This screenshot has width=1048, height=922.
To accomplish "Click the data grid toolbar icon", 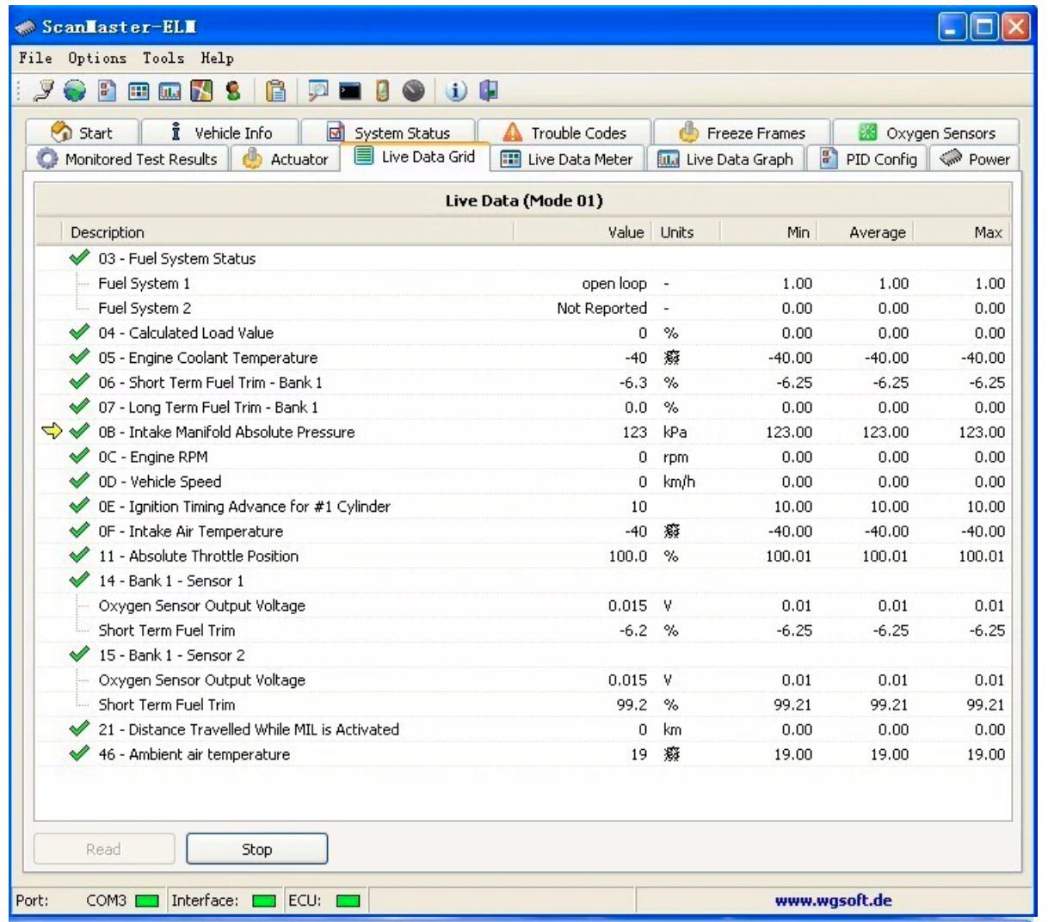I will pos(139,91).
